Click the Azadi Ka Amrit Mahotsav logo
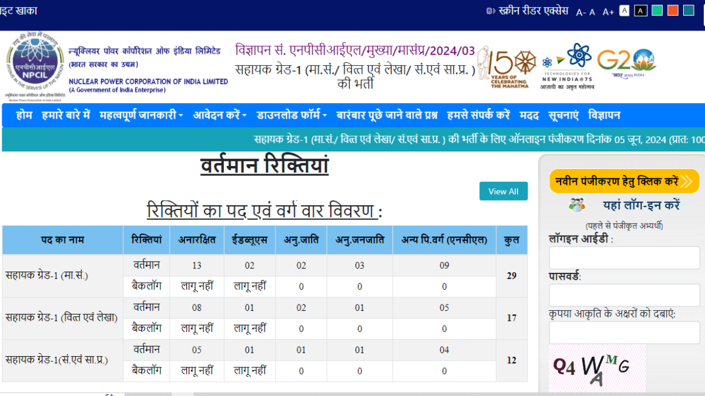 (568, 66)
